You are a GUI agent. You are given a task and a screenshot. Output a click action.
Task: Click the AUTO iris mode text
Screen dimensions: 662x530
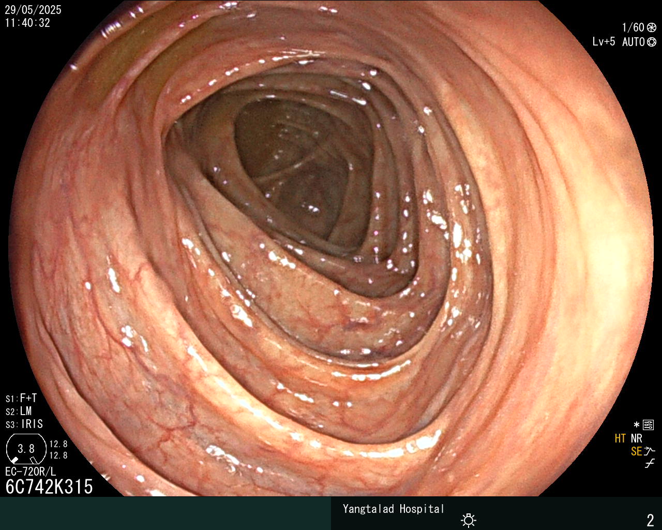633,42
